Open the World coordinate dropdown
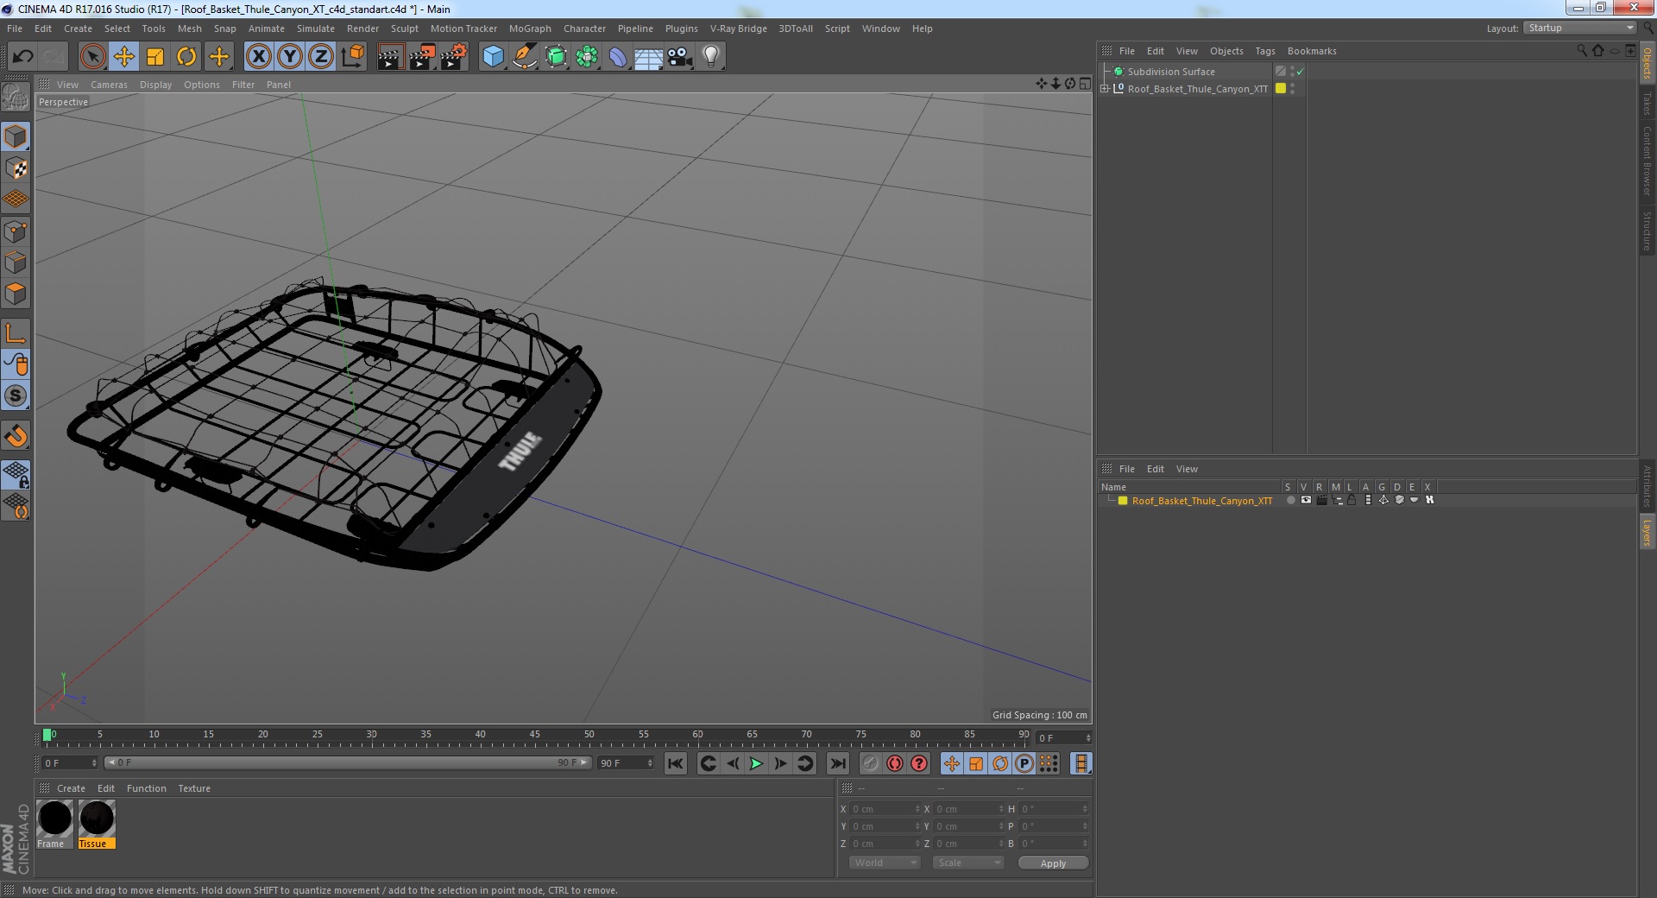The width and height of the screenshot is (1657, 898). pyautogui.click(x=885, y=863)
